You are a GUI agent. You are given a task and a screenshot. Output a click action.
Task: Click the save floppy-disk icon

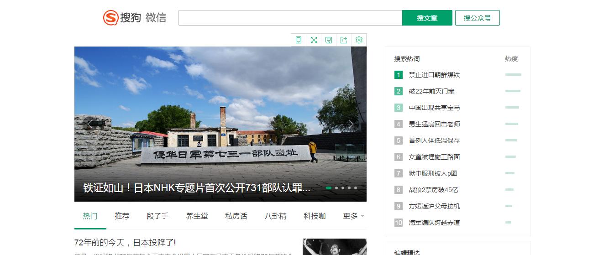point(329,40)
